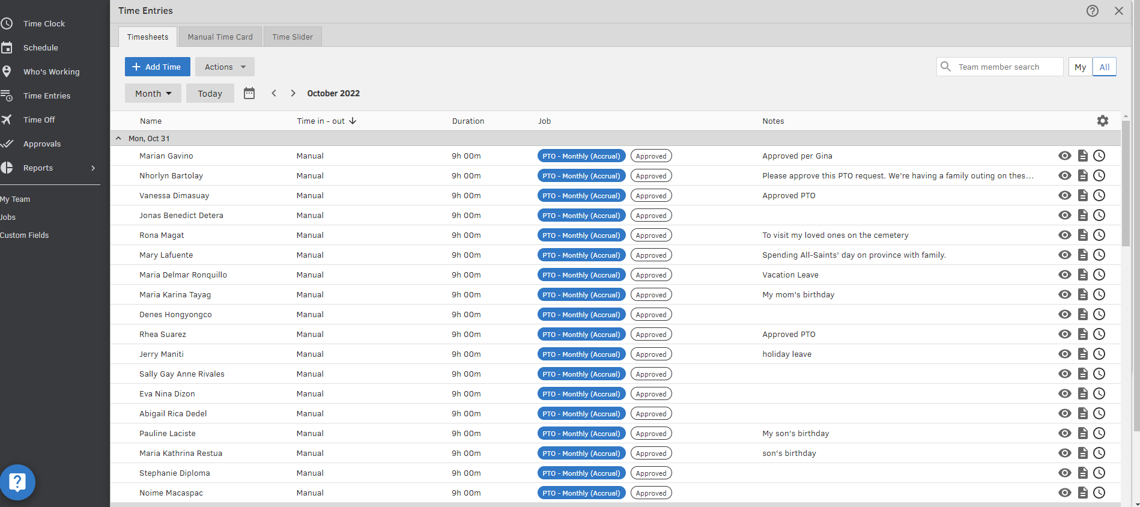Screen dimensions: 1140x507
Task: Click the Add Time button
Action: coord(157,67)
